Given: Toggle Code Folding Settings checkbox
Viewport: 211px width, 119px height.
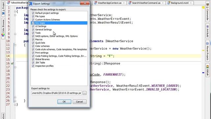Looking at the screenshot, I should pos(33,56).
